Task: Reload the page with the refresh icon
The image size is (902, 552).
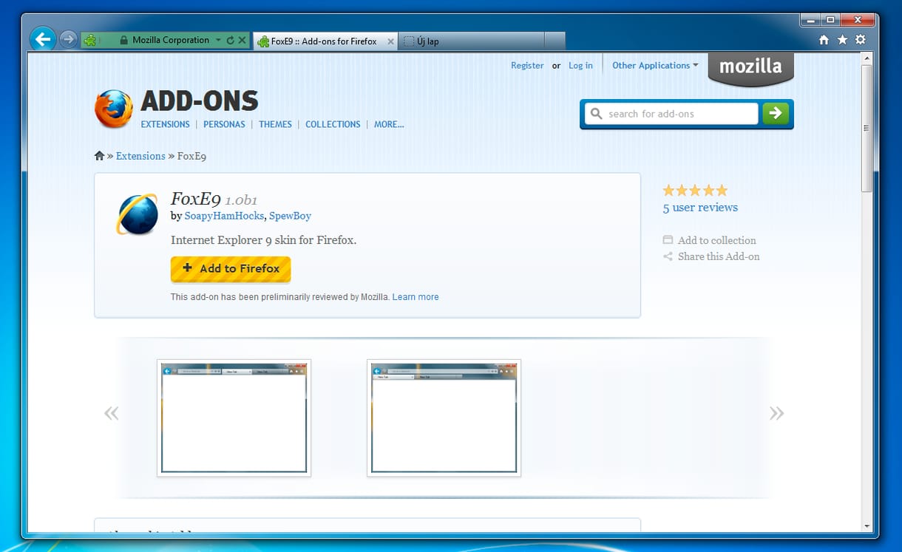Action: click(x=230, y=41)
